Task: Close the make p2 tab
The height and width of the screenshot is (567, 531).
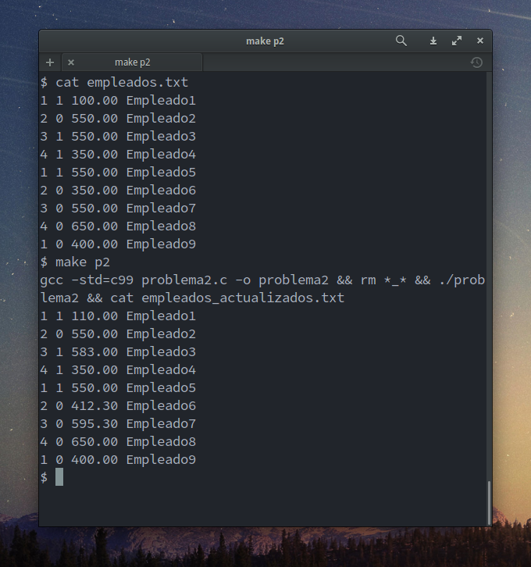Action: point(71,62)
